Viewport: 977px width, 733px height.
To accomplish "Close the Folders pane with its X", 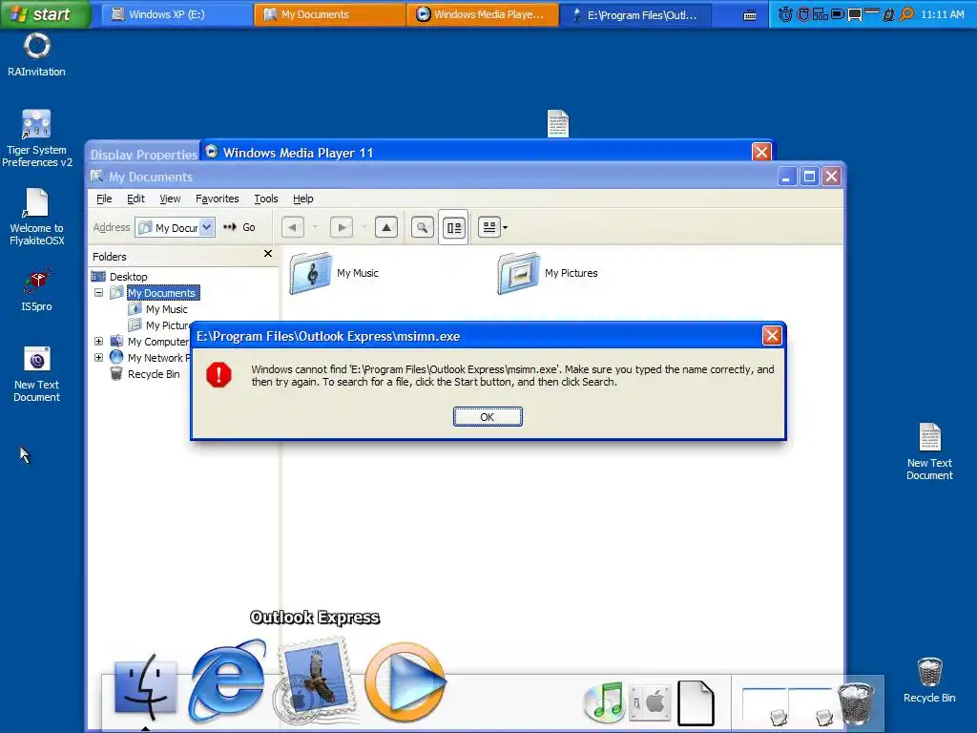I will coord(268,254).
